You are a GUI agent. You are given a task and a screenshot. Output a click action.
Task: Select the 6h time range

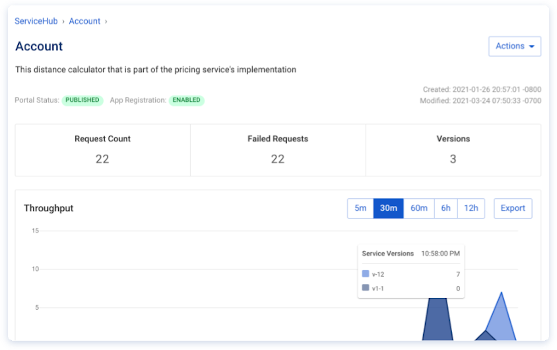click(446, 208)
